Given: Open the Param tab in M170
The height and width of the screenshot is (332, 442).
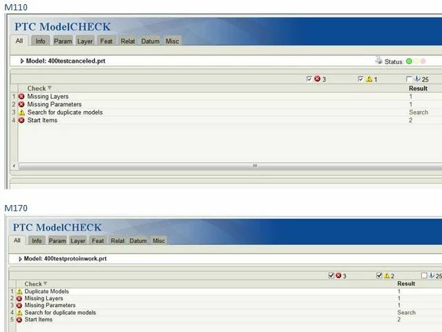Looking at the screenshot, I should pos(57,241).
